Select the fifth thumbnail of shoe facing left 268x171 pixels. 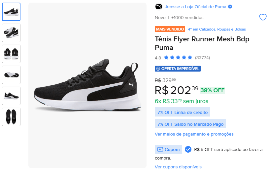click(11, 96)
